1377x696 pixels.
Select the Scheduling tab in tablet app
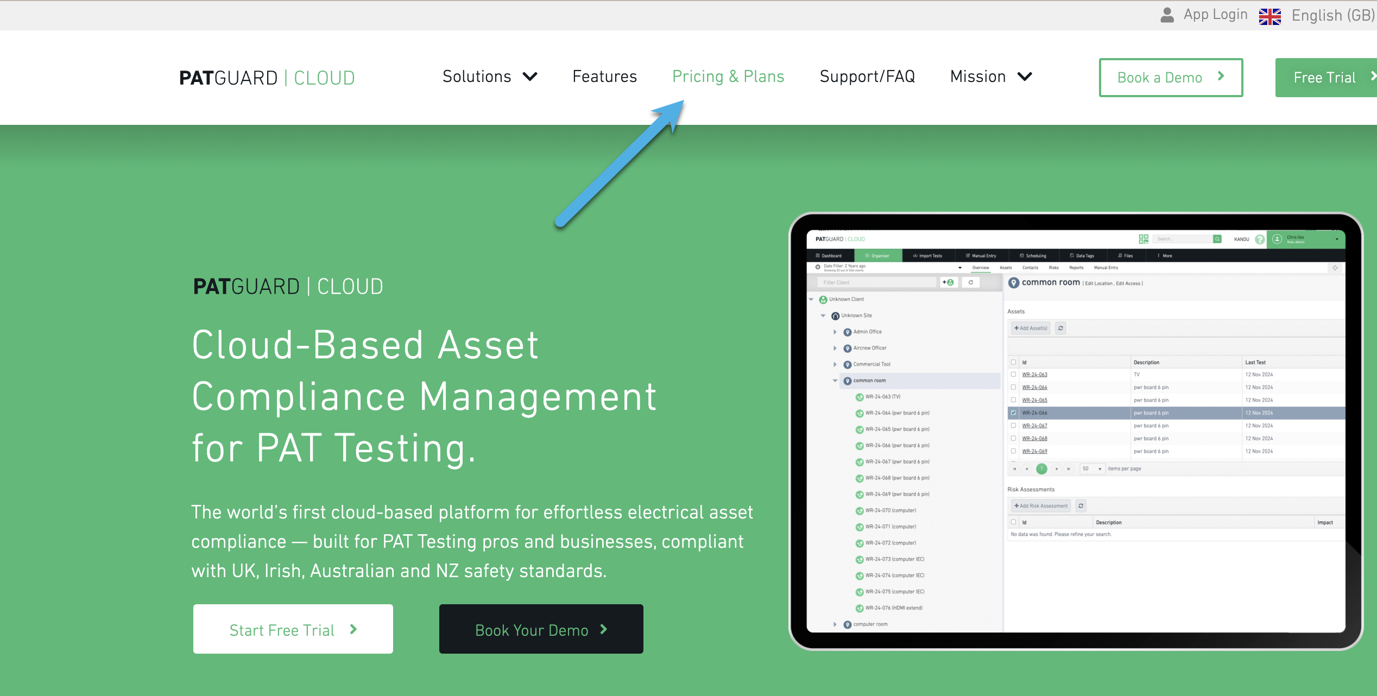[1033, 256]
